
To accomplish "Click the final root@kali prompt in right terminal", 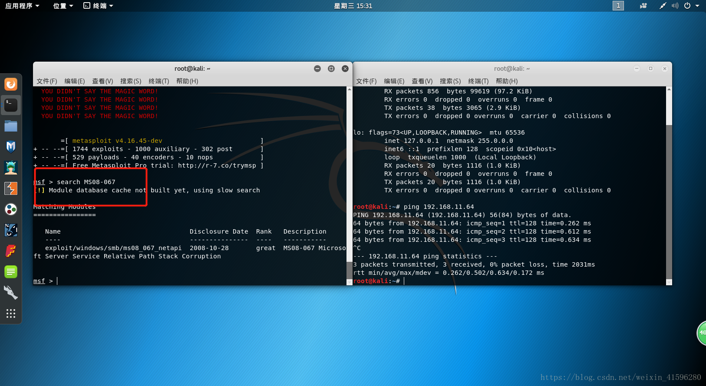I will (376, 281).
